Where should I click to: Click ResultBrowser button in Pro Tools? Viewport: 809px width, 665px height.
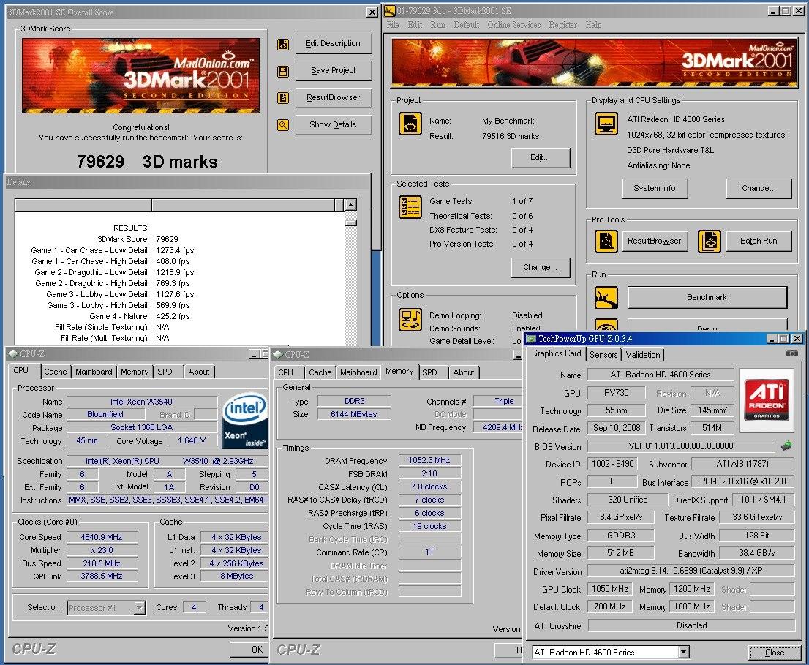click(x=654, y=241)
